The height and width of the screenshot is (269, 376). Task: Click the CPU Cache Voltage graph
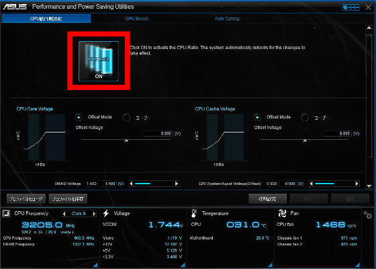click(x=223, y=138)
